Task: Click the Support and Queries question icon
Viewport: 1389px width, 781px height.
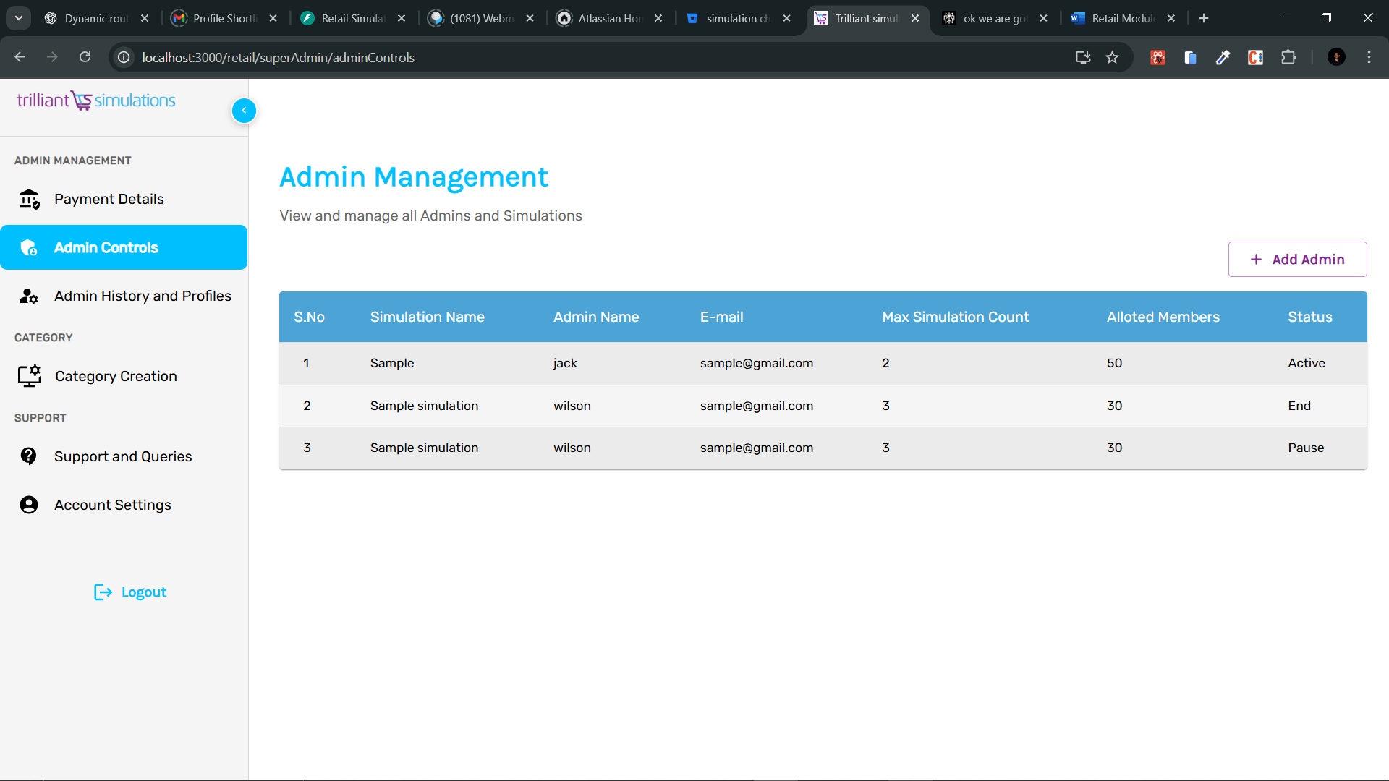Action: 29,456
